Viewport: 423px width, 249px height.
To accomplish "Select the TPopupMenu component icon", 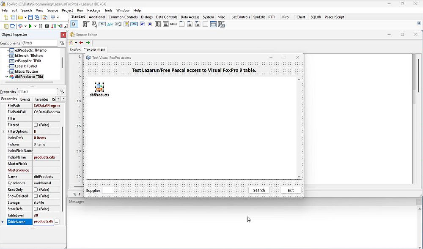I will click(94, 24).
